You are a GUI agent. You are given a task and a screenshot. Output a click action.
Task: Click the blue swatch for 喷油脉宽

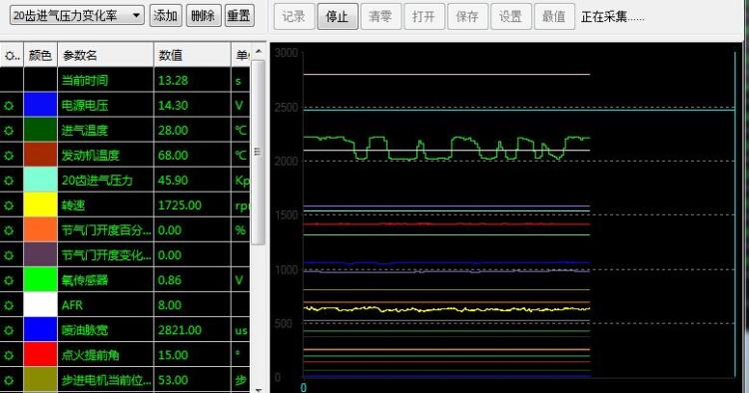[40, 329]
